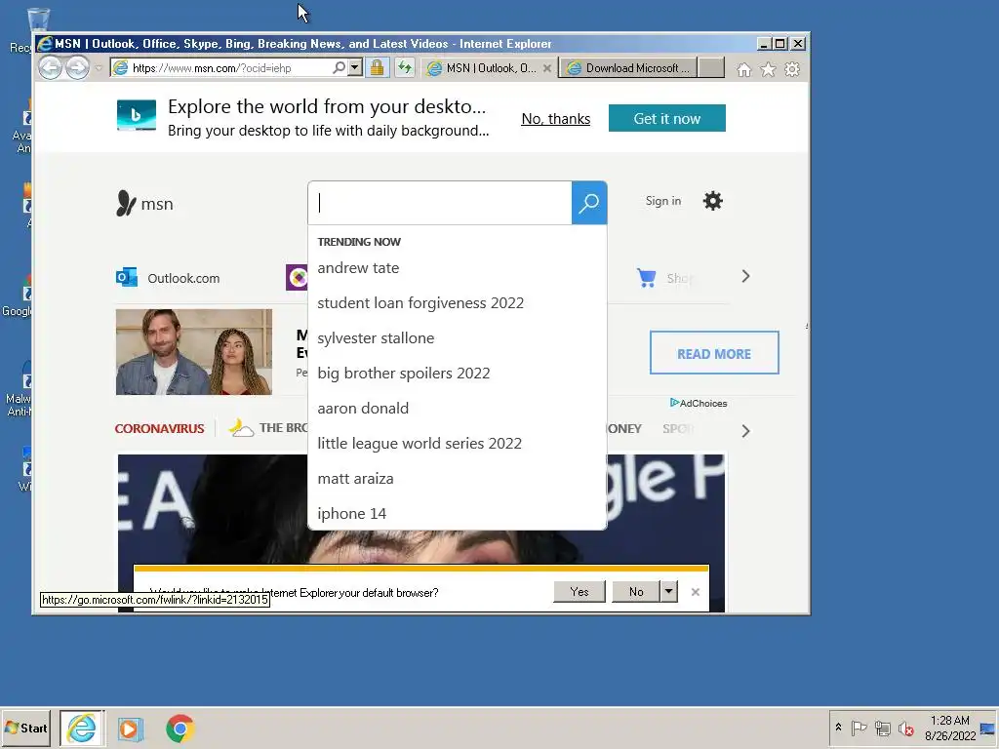The height and width of the screenshot is (749, 999).
Task: Open the No button dropdown arrow
Action: coord(668,592)
